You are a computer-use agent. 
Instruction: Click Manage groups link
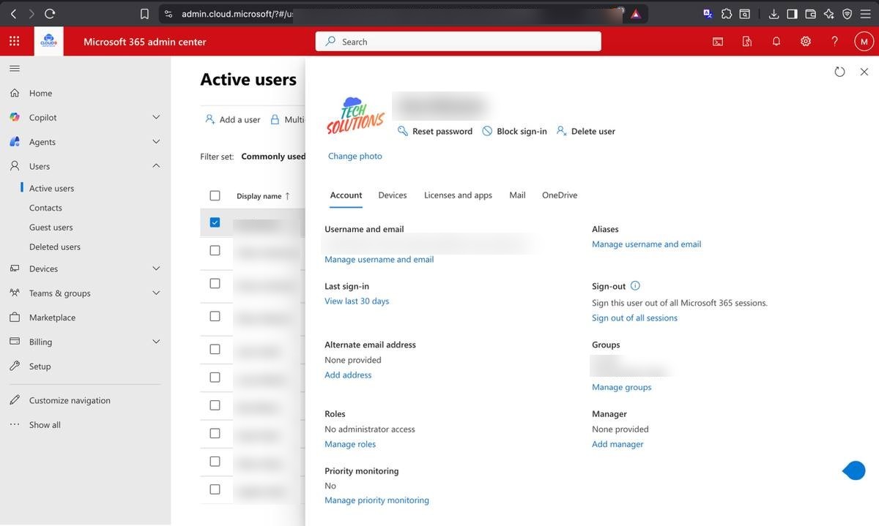click(621, 387)
